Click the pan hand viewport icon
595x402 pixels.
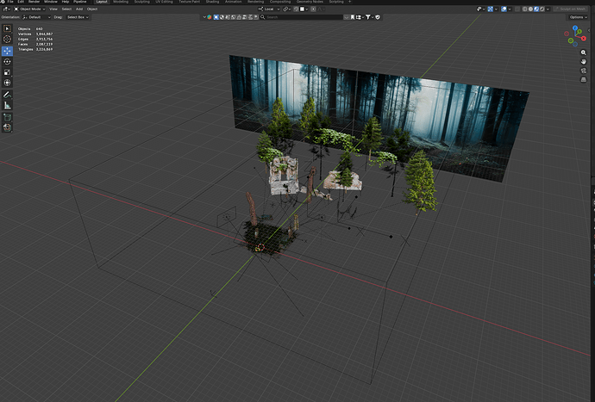[x=584, y=62]
